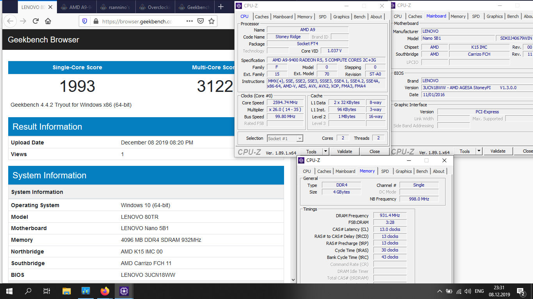
Task: Click the site padlock icon
Action: tap(95, 21)
